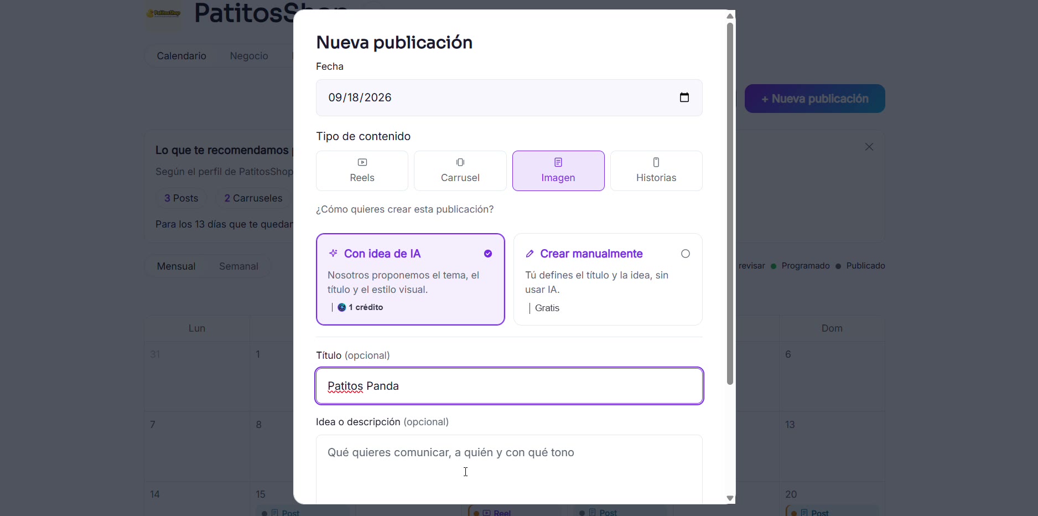
Task: Click the Fecha date field
Action: click(x=509, y=97)
